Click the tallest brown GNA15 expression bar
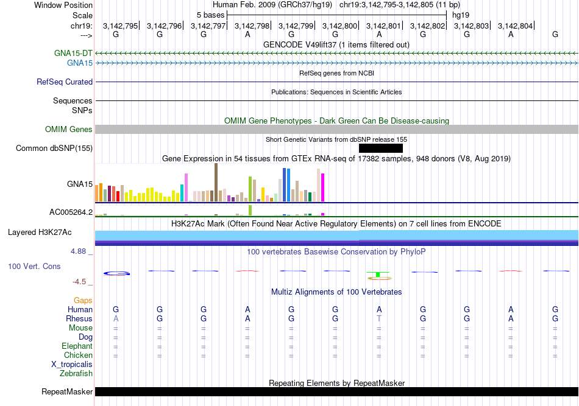The height and width of the screenshot is (406, 579). (216, 183)
